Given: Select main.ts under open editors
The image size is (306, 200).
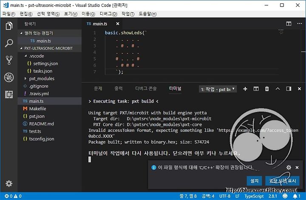Looking at the screenshot, I should pos(50,41).
